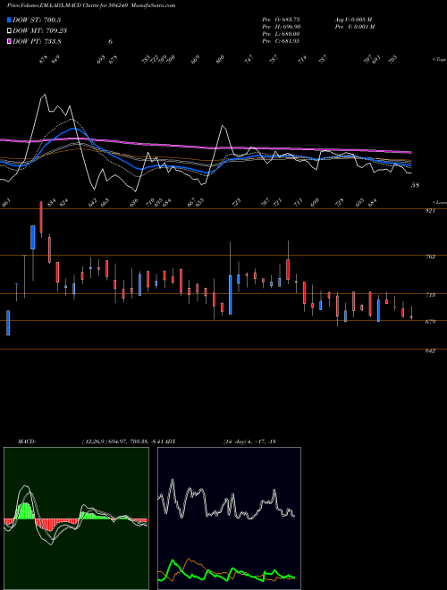Click the 718 price axis level
Screen dimensions: 447x590
click(x=430, y=295)
